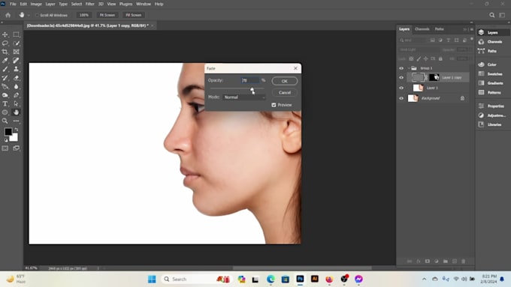Open the Mode dropdown in Fade dialog
The width and height of the screenshot is (511, 287).
pyautogui.click(x=244, y=97)
